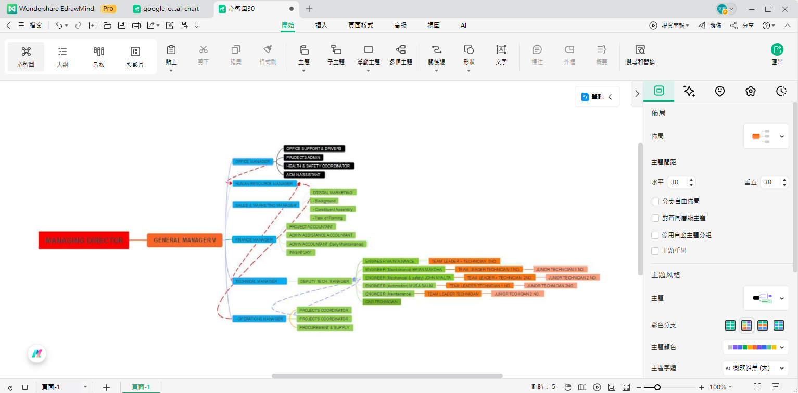
Task: Enable free branch layout (分支自由佈局) checkbox
Action: (x=655, y=201)
